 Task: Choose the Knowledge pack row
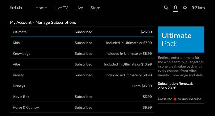click(x=82, y=53)
